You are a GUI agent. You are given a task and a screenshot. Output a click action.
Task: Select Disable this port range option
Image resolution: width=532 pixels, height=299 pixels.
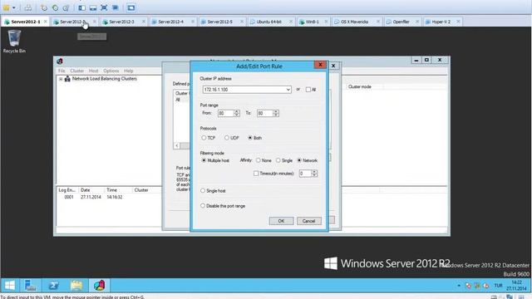point(203,206)
